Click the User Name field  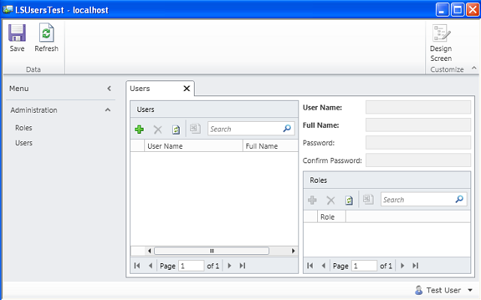click(418, 108)
